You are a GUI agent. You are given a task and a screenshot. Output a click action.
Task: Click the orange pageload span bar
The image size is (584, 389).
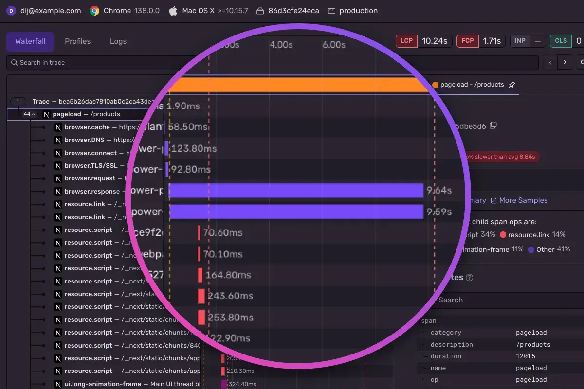(x=297, y=85)
